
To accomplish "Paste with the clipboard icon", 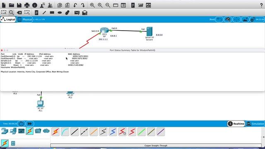I will [x=67, y=5].
